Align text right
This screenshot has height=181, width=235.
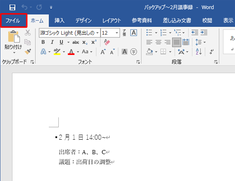[x=167, y=42]
